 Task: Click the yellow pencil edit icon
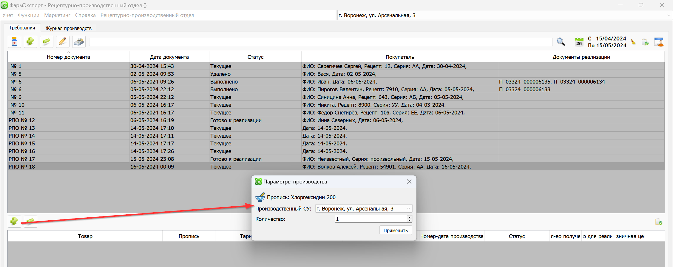coord(63,42)
